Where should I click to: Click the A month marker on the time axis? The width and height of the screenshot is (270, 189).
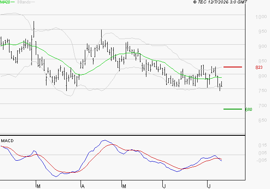coord(83,186)
